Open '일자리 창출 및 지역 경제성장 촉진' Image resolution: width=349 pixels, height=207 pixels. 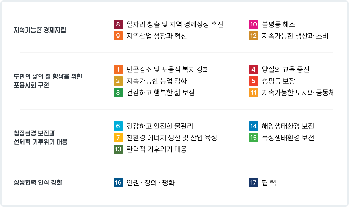pyautogui.click(x=175, y=24)
